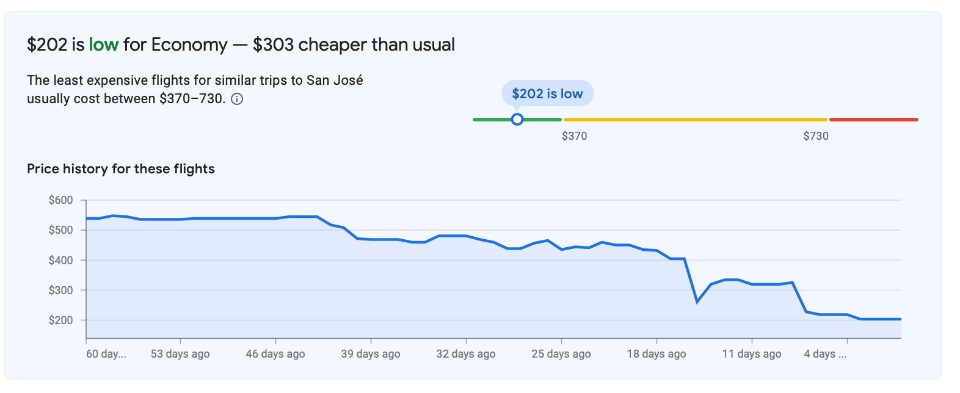Click the $200 label on the vertical axis

click(60, 320)
